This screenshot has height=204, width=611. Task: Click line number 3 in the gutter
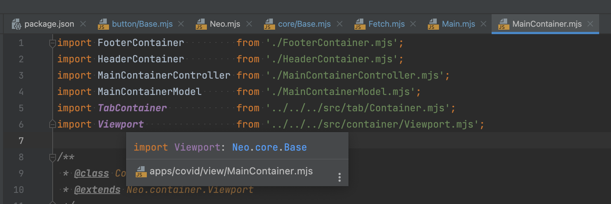pyautogui.click(x=21, y=76)
